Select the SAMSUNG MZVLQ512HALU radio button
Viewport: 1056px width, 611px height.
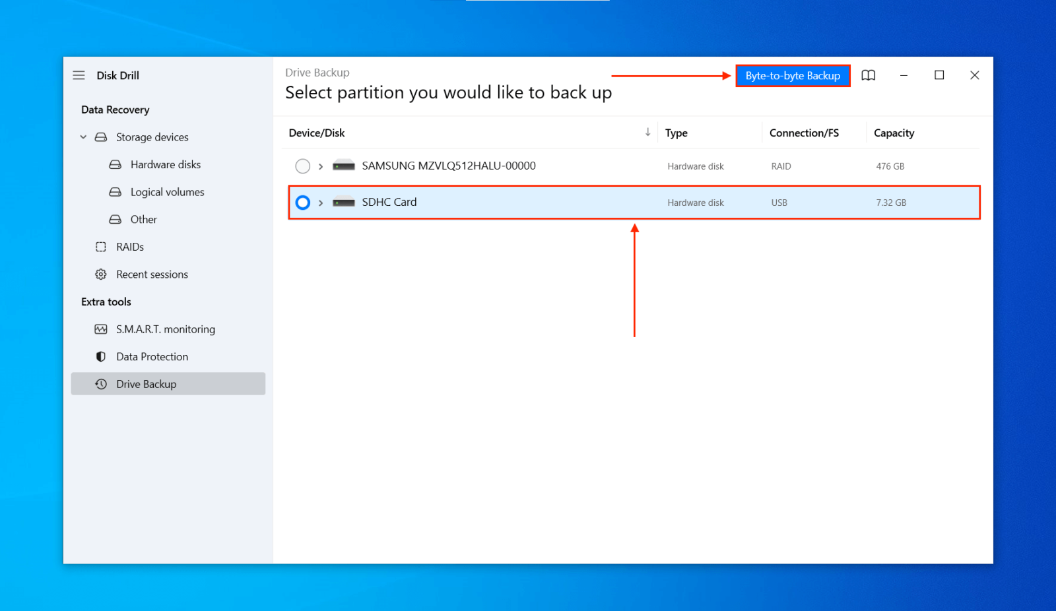click(303, 166)
